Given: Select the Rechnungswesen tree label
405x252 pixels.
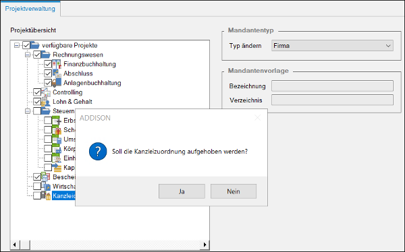Looking at the screenshot, I should (x=78, y=55).
